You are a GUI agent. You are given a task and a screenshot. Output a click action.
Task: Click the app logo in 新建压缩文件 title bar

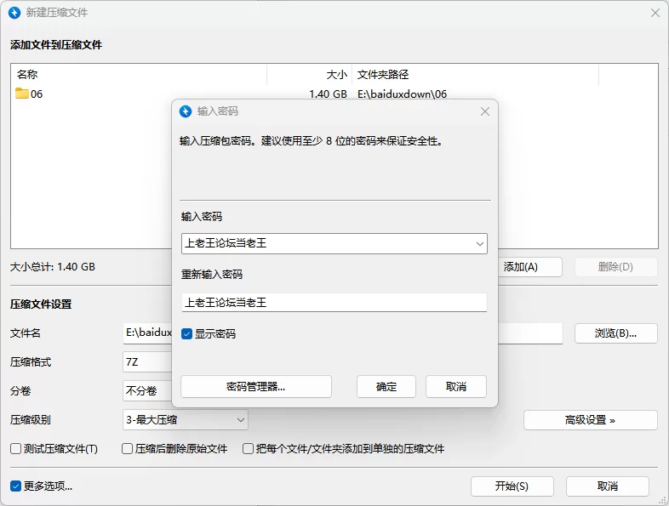[14, 13]
